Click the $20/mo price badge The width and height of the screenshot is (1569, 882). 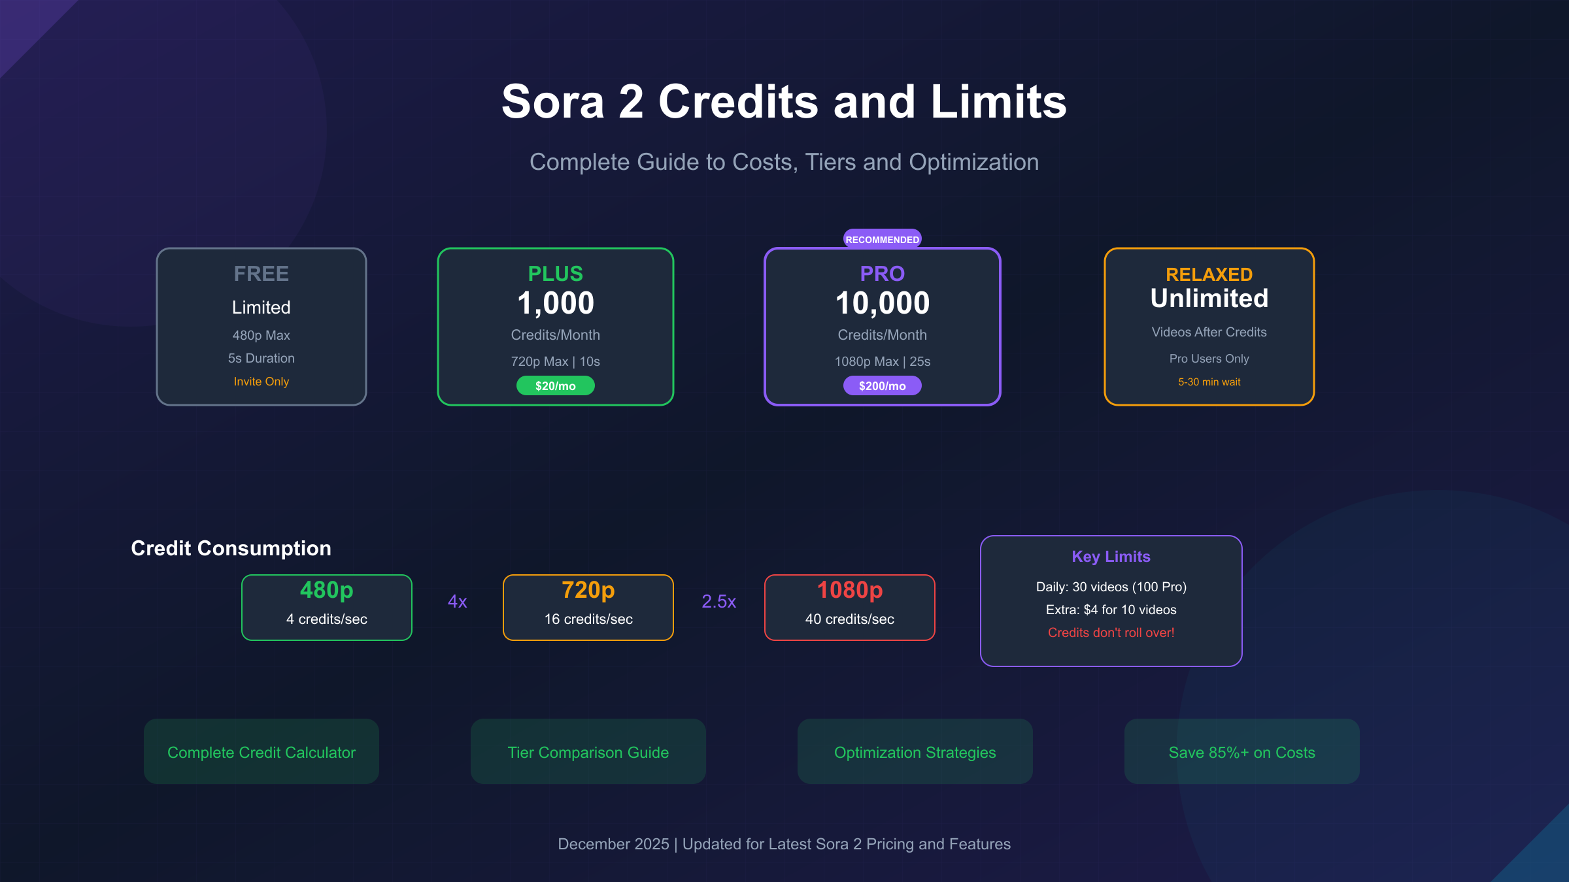556,386
